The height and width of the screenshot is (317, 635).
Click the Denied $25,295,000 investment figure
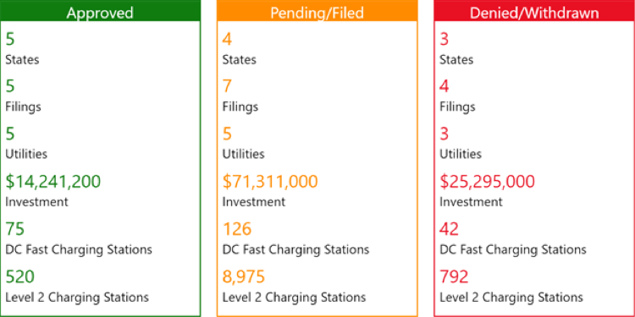[487, 182]
